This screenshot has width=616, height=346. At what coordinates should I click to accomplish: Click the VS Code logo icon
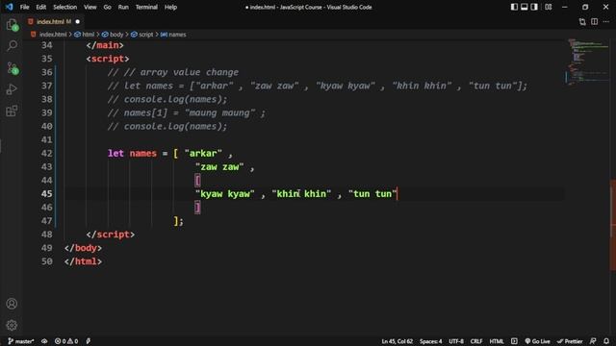coord(9,7)
